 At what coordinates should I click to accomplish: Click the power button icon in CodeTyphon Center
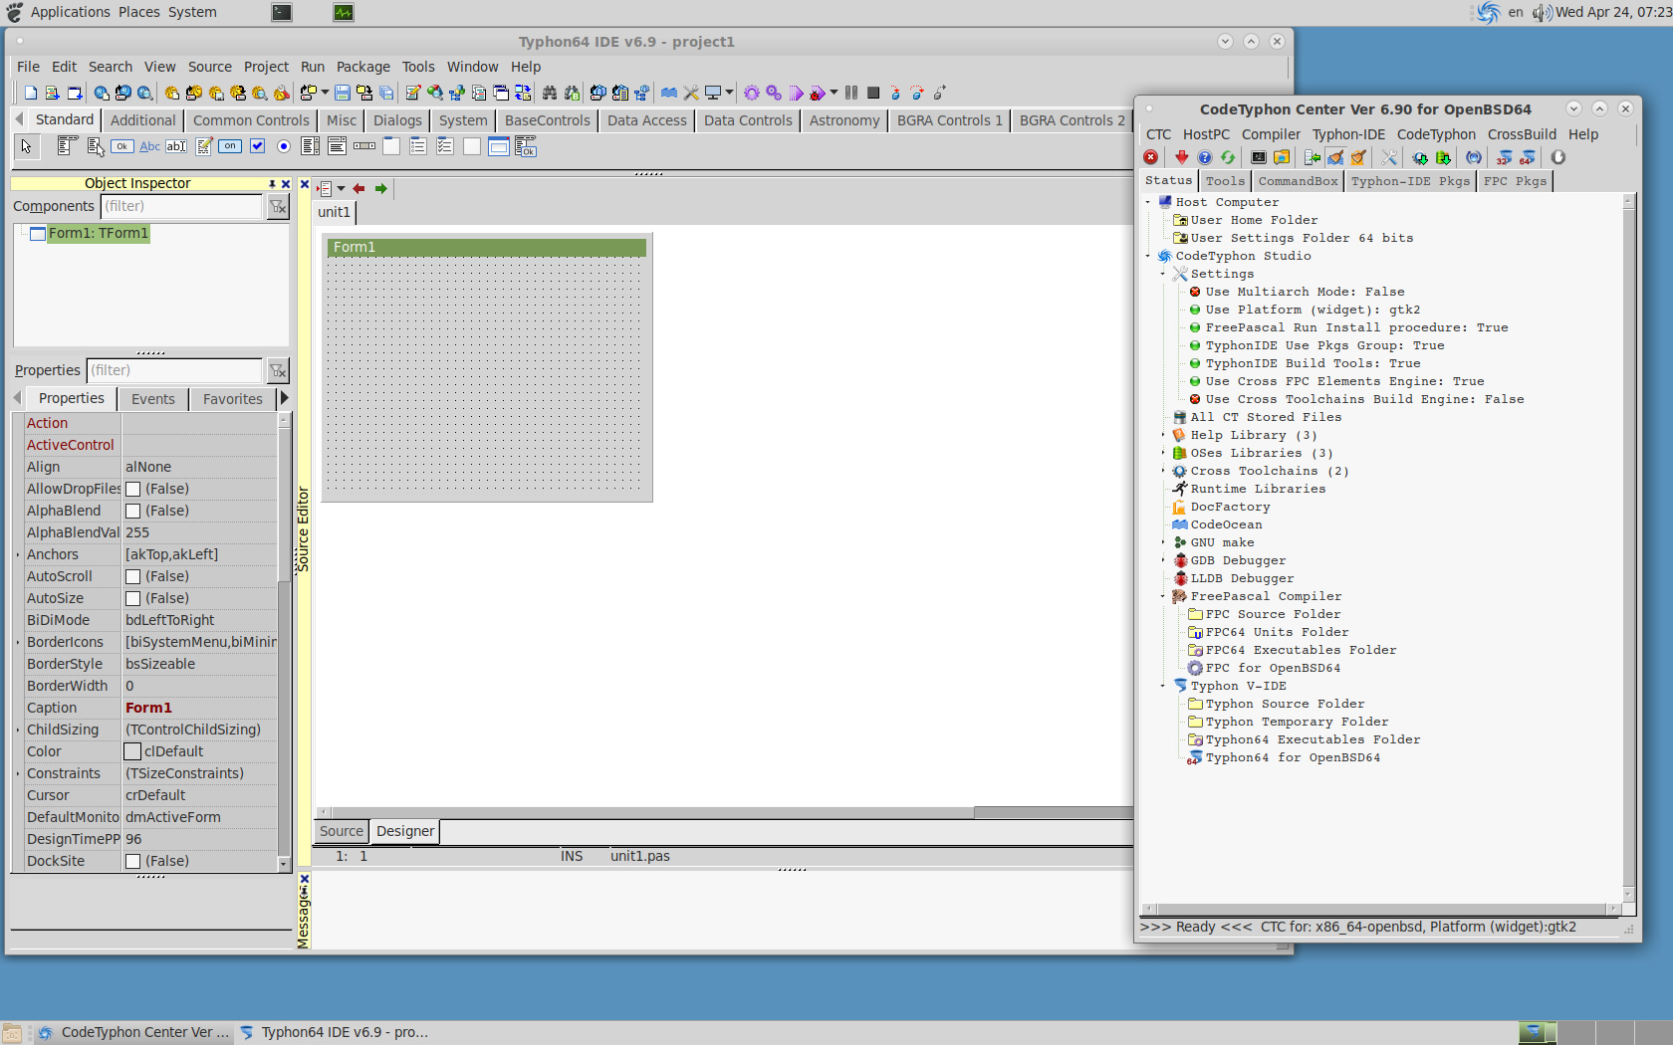1558,157
